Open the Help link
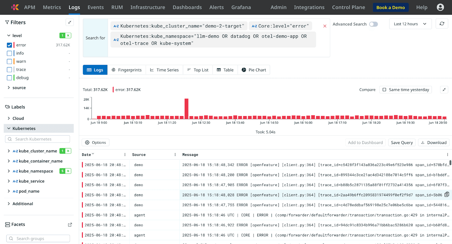This screenshot has width=452, height=244. [422, 7]
